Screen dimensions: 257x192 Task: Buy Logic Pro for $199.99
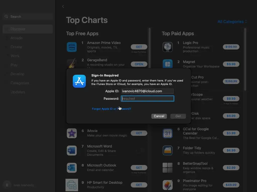click(x=231, y=47)
